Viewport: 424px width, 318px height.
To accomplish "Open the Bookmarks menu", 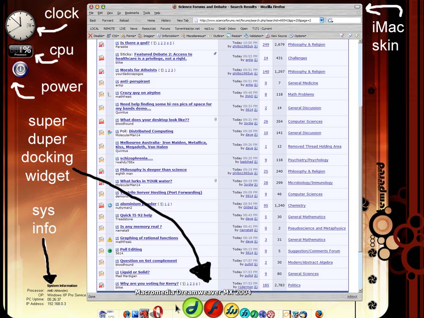I will (x=132, y=13).
